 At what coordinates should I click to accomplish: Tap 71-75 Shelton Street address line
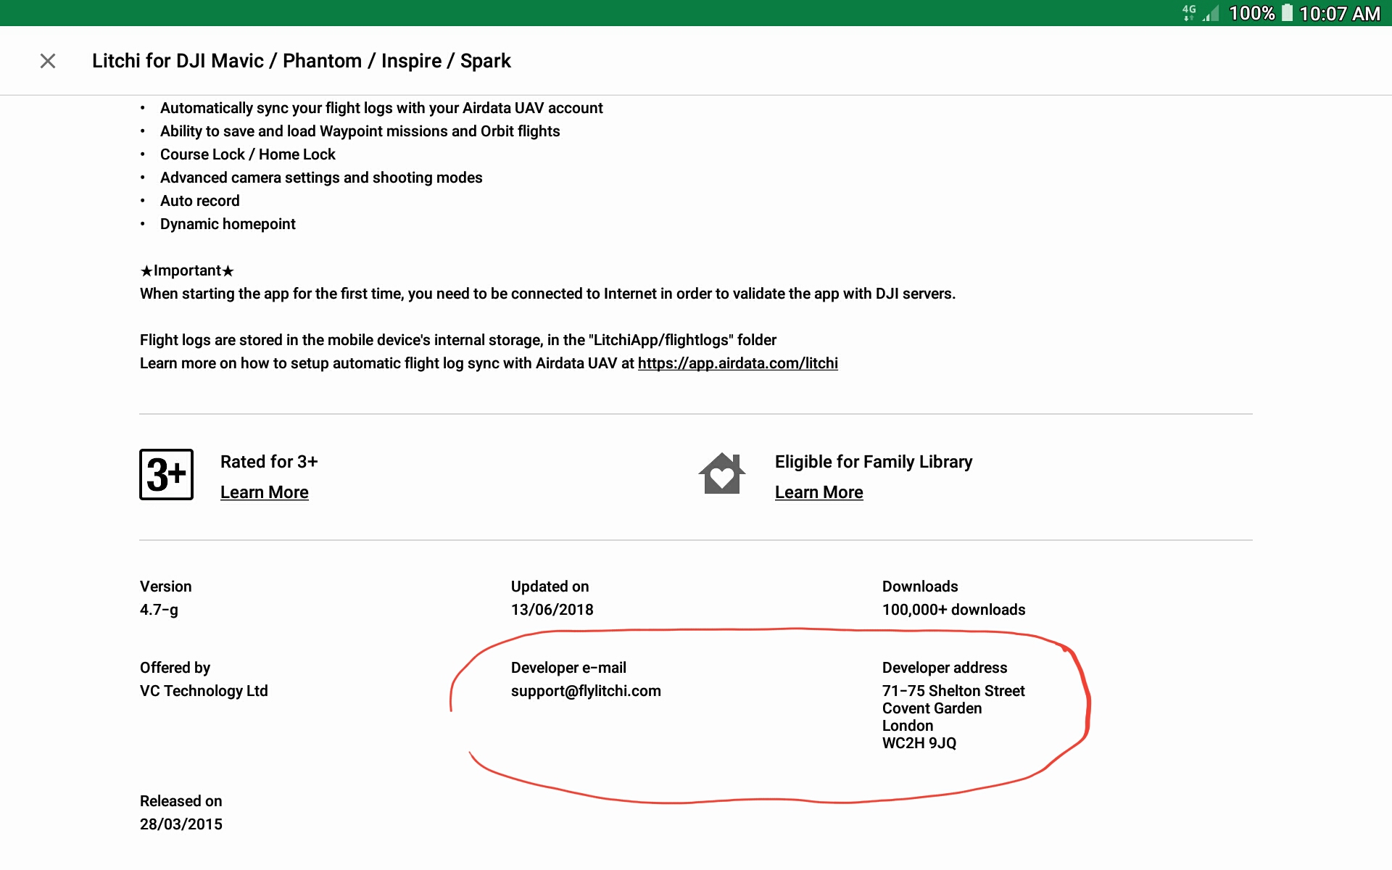coord(953,691)
